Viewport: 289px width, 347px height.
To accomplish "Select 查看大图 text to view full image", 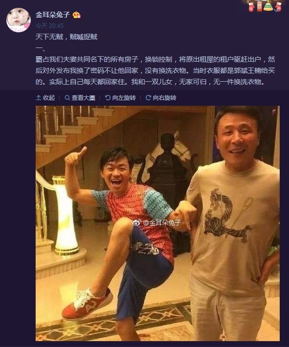I will 83,97.
